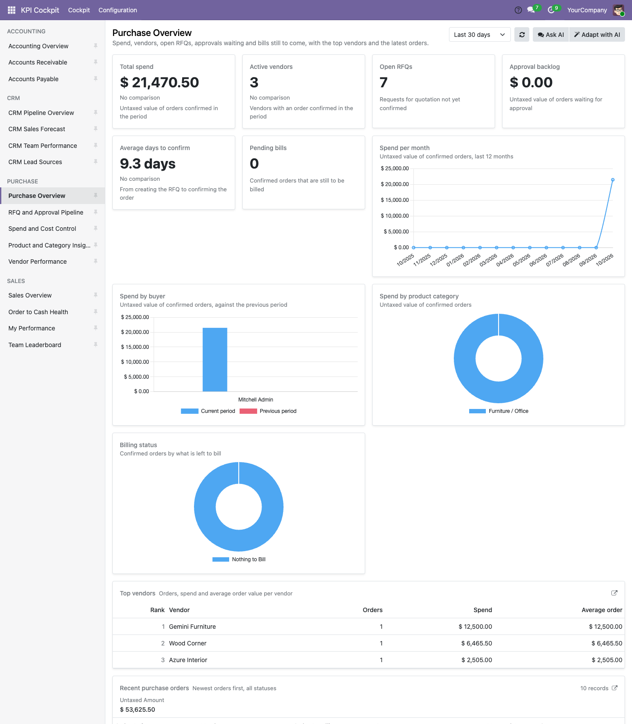Toggle the Furniture / Office legend swatch
This screenshot has width=632, height=724.
(x=478, y=411)
